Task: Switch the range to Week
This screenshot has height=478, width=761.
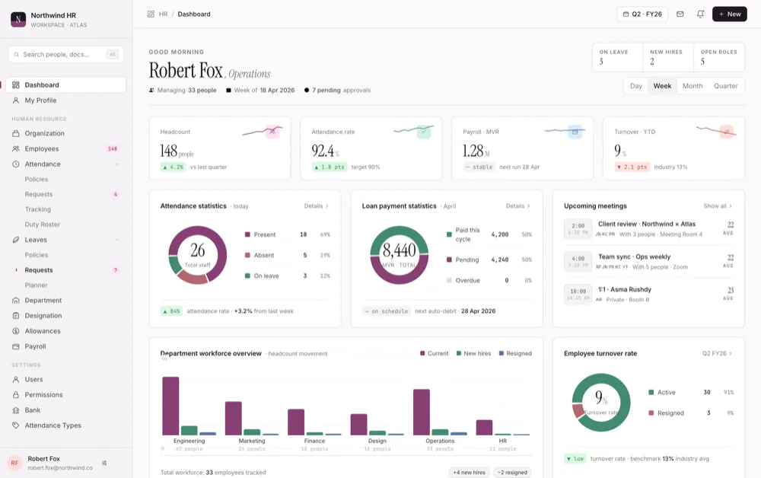Action: pyautogui.click(x=662, y=86)
